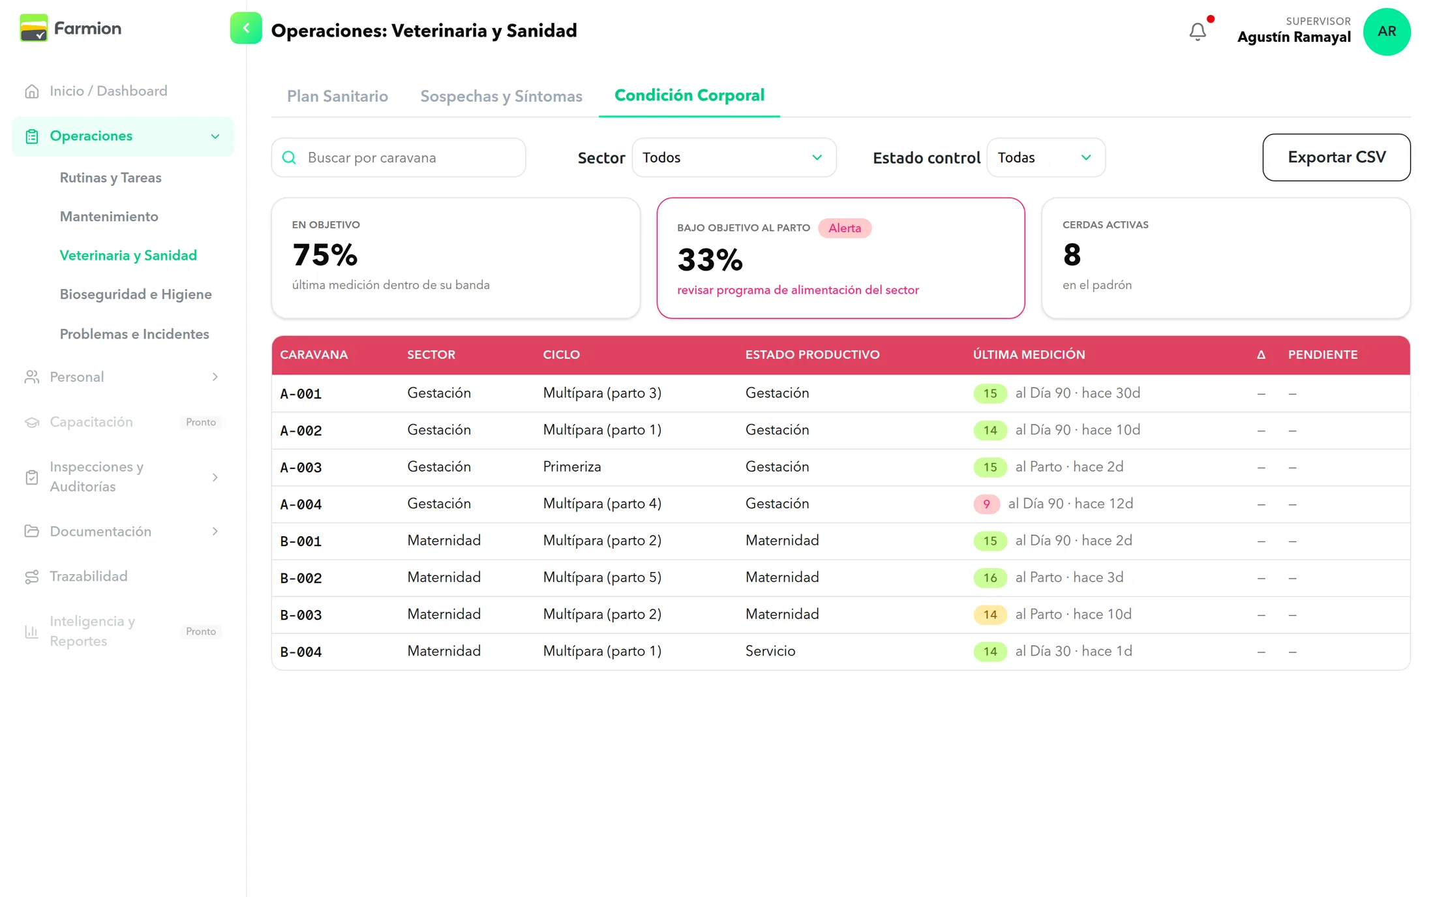Click the Buscar por caravana field
This screenshot has width=1435, height=897.
pyautogui.click(x=399, y=157)
